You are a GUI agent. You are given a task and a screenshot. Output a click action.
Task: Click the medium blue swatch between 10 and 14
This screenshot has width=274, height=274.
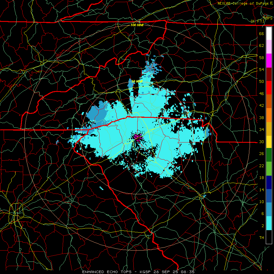click(x=269, y=196)
